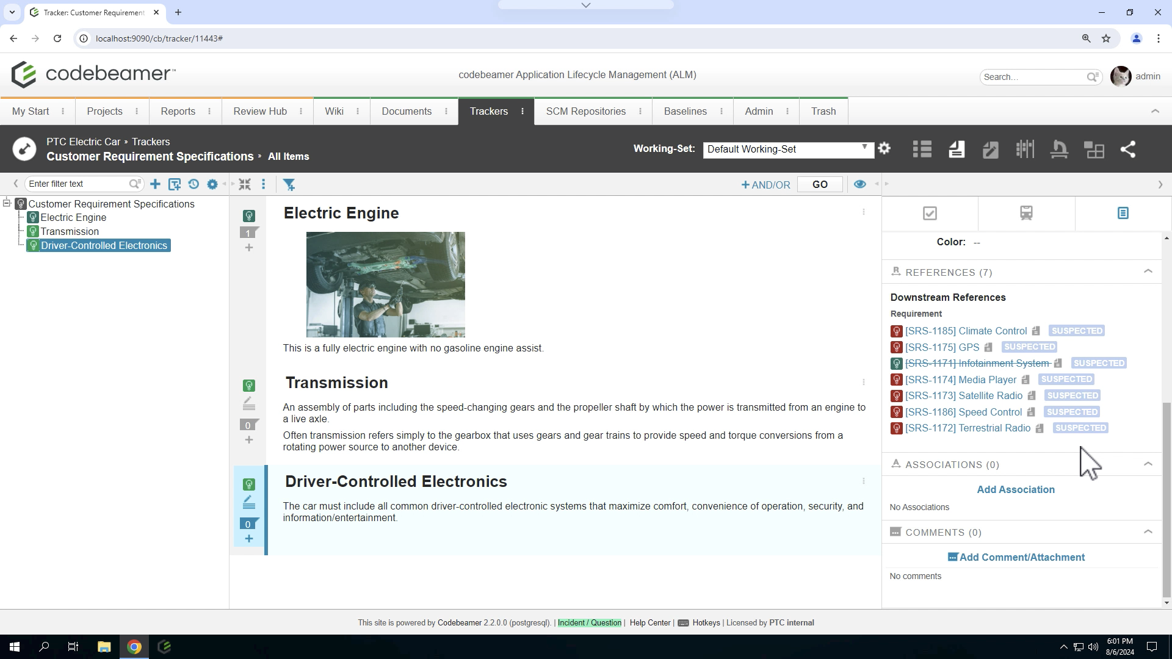Switch to the SCM Repositories tab
The height and width of the screenshot is (659, 1172).
pyautogui.click(x=585, y=111)
